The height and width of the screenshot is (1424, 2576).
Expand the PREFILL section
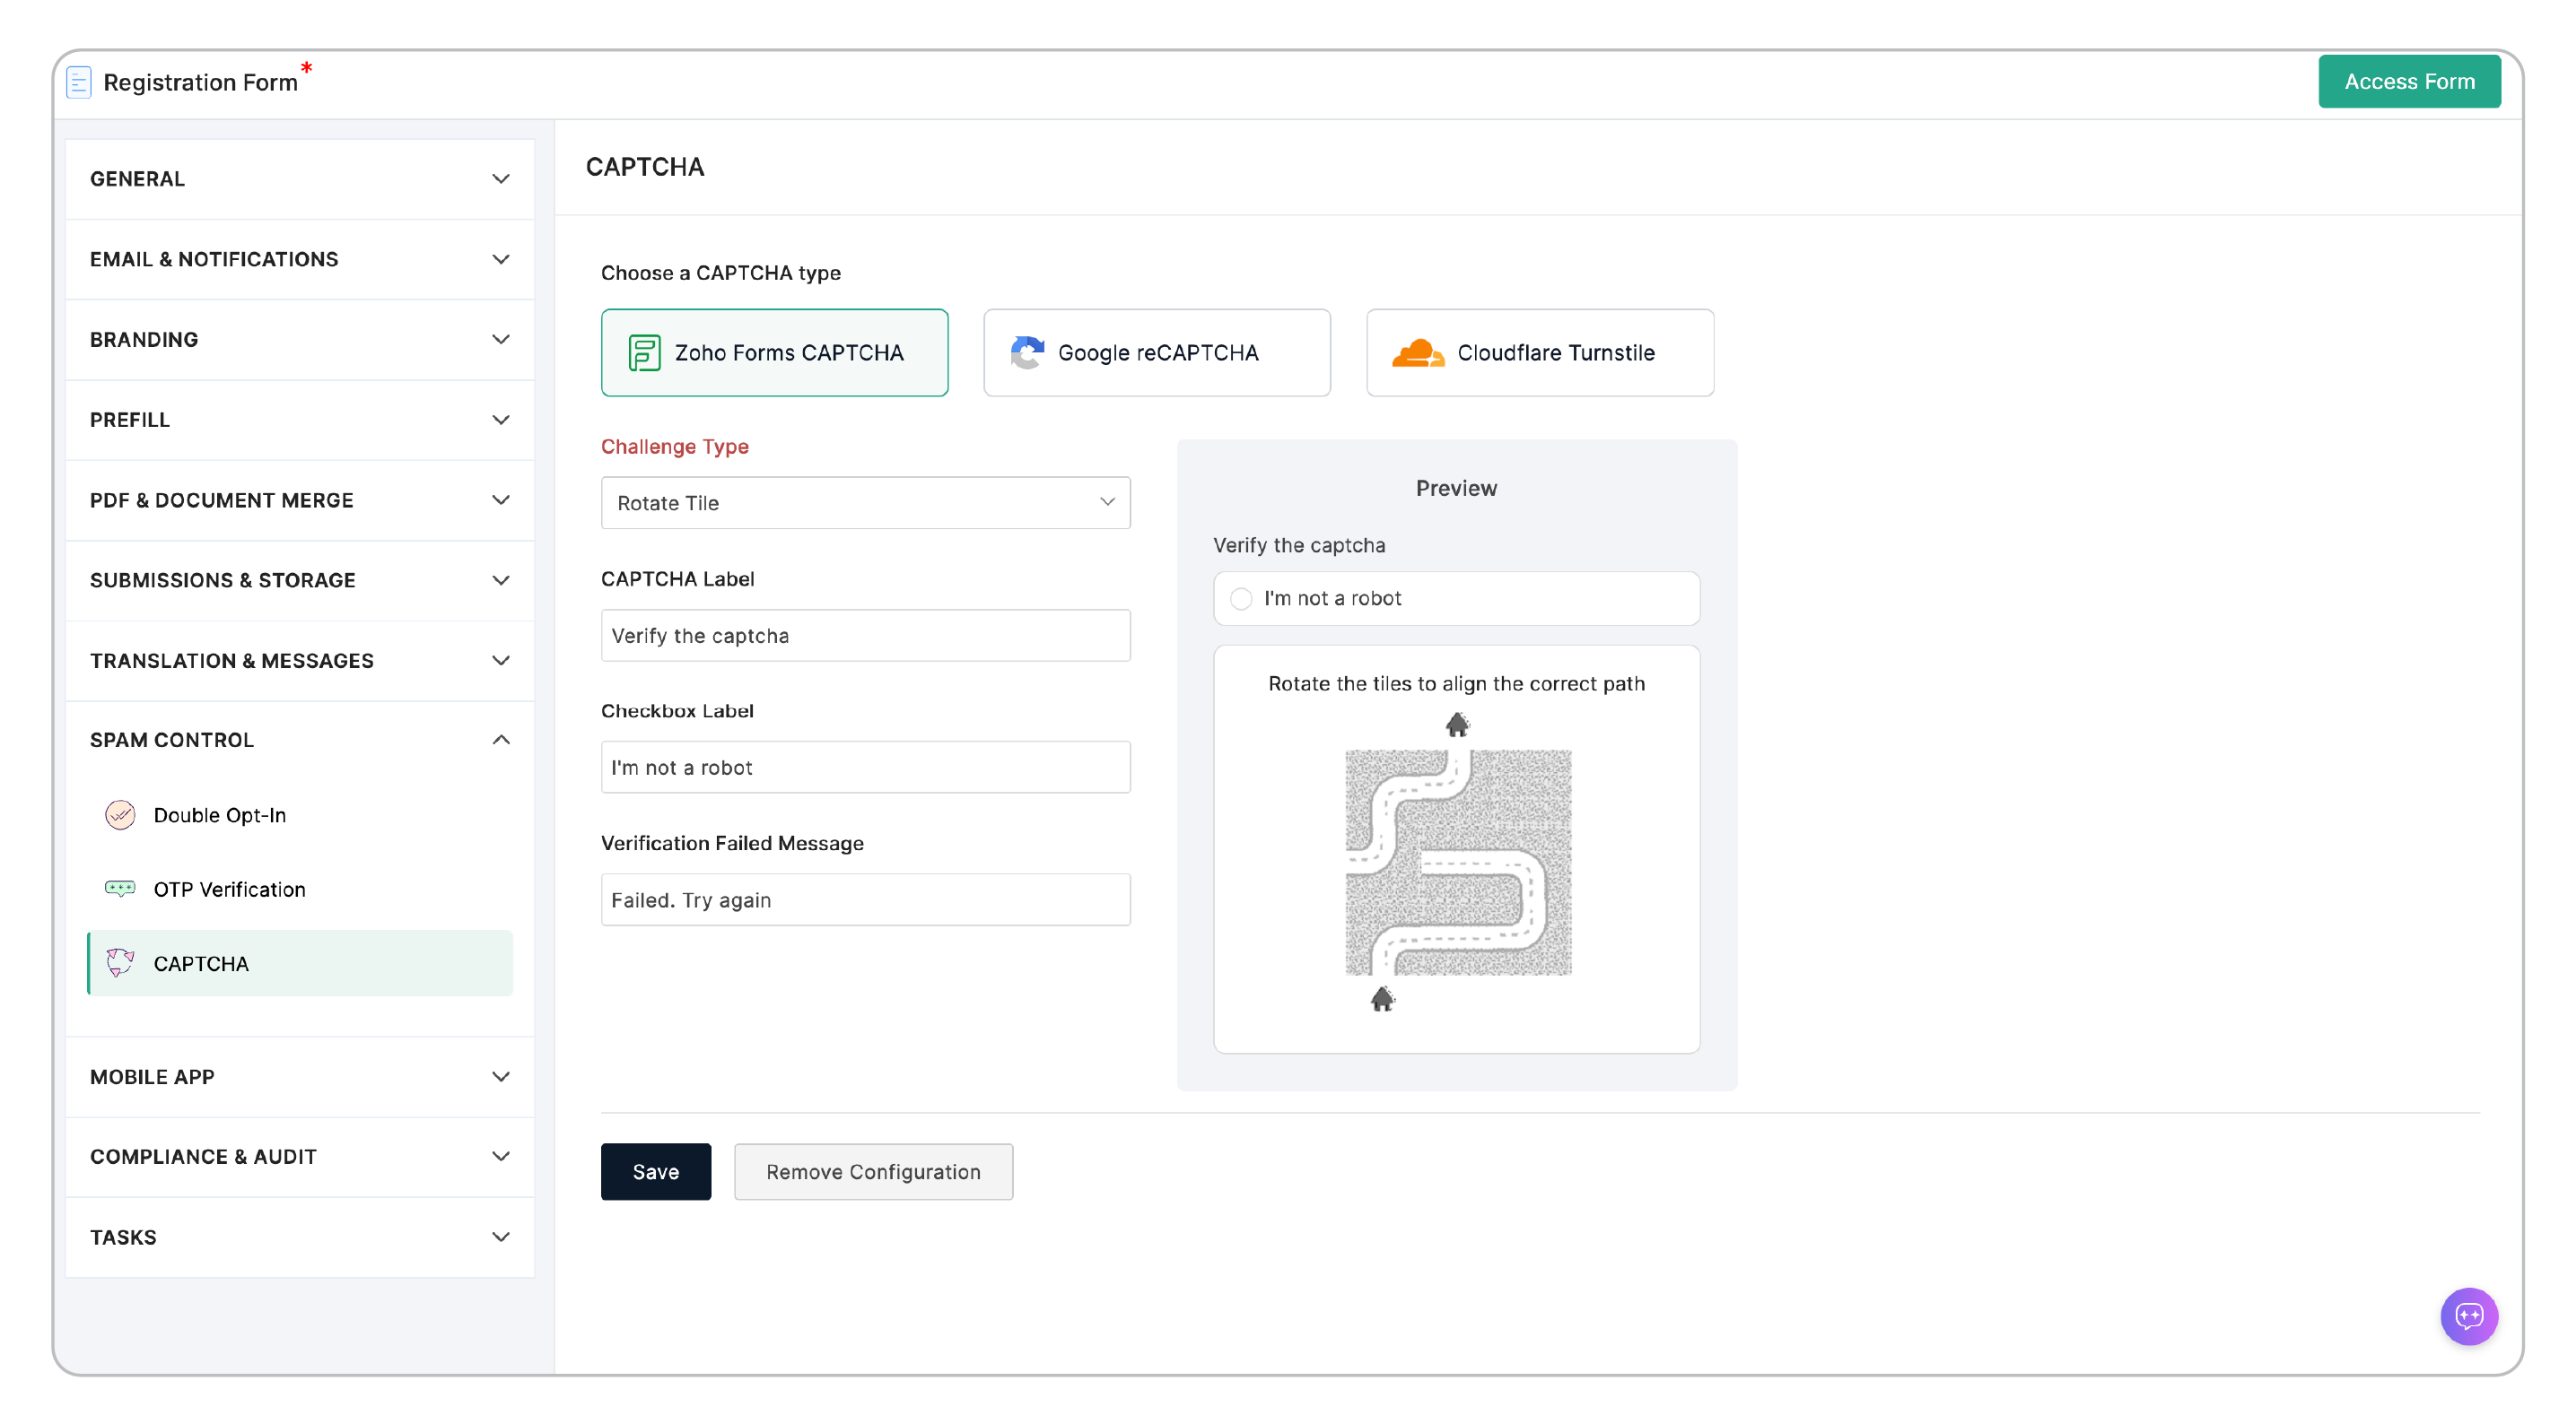coord(300,420)
